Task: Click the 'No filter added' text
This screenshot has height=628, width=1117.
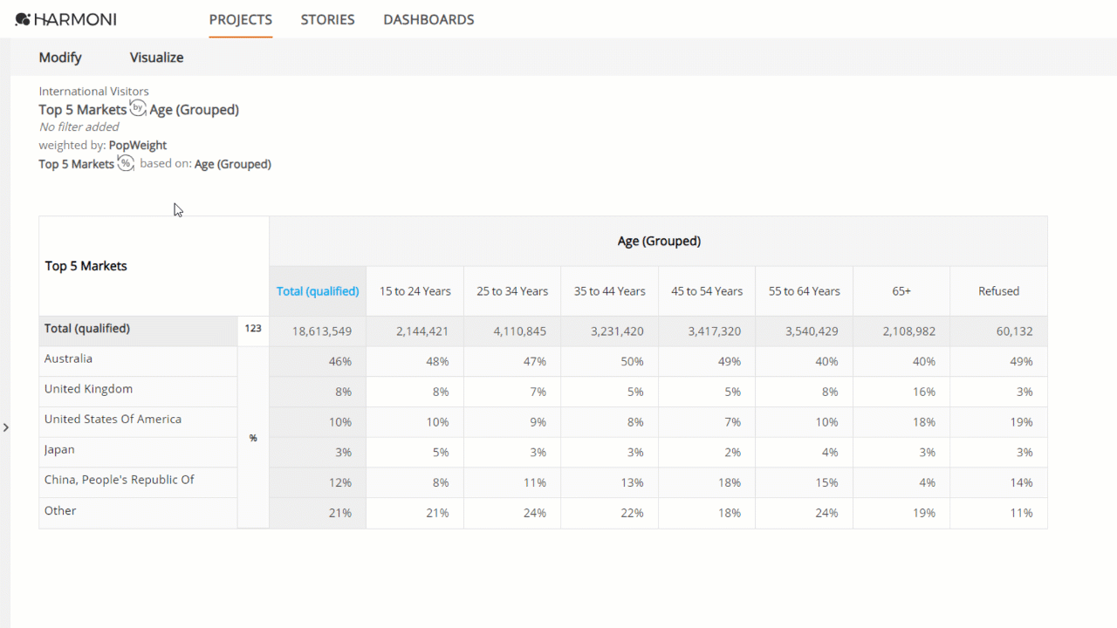Action: pos(79,127)
